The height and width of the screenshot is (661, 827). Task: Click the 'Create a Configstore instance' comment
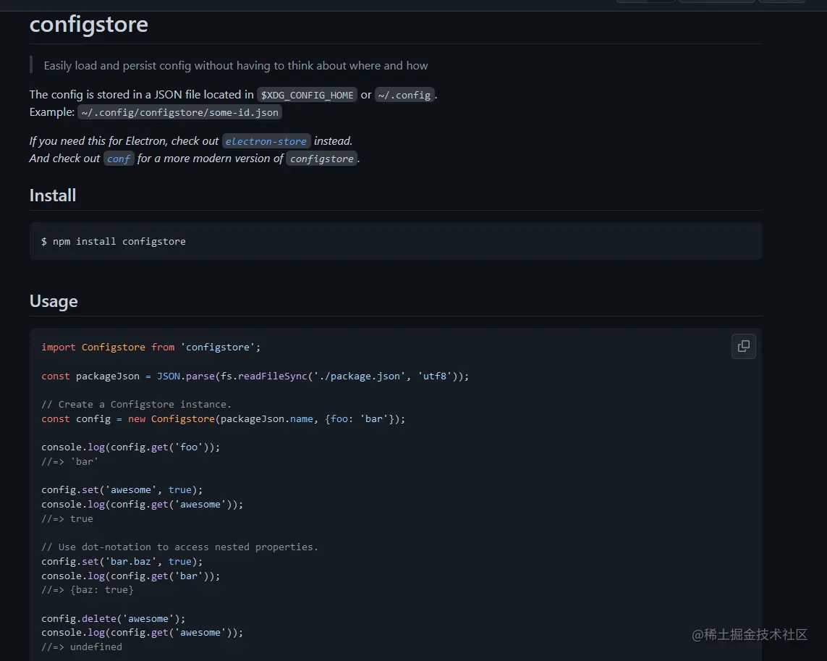(136, 404)
